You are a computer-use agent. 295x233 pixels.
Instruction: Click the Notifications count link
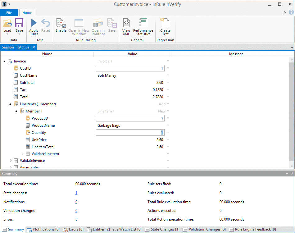pos(76,202)
